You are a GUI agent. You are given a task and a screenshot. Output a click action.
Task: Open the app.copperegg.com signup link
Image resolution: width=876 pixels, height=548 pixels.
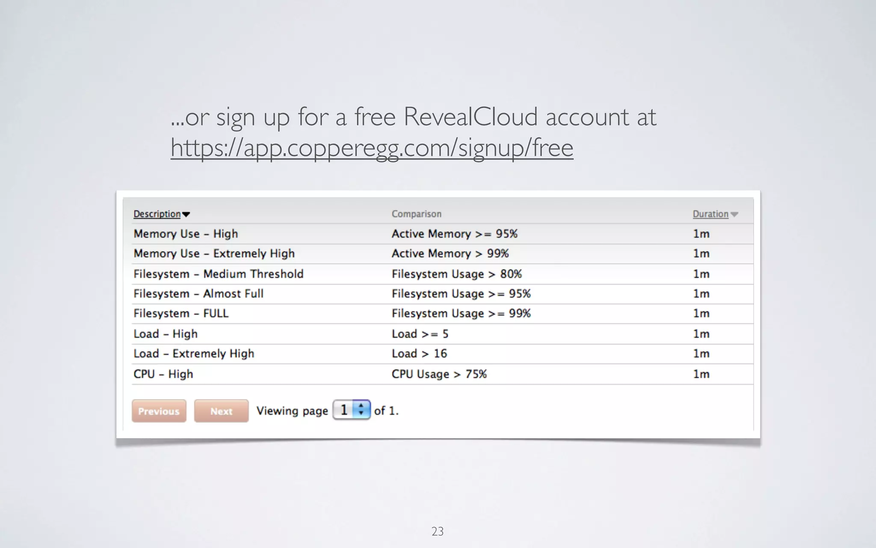tap(372, 148)
